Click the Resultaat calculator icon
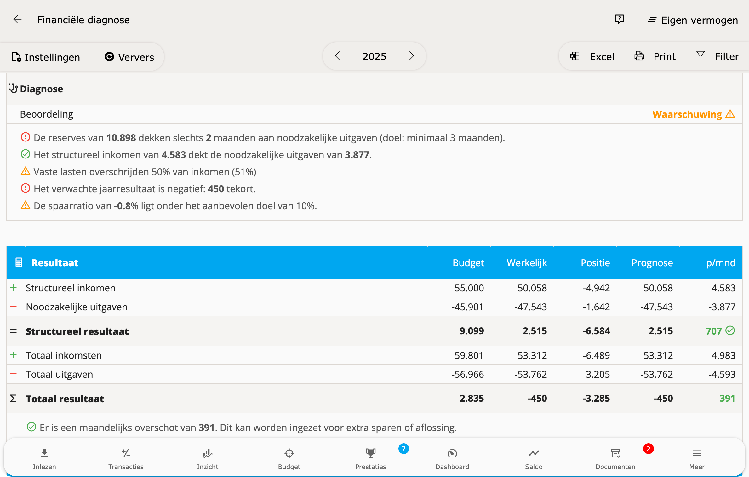Viewport: 749px width, 477px height. (x=19, y=262)
